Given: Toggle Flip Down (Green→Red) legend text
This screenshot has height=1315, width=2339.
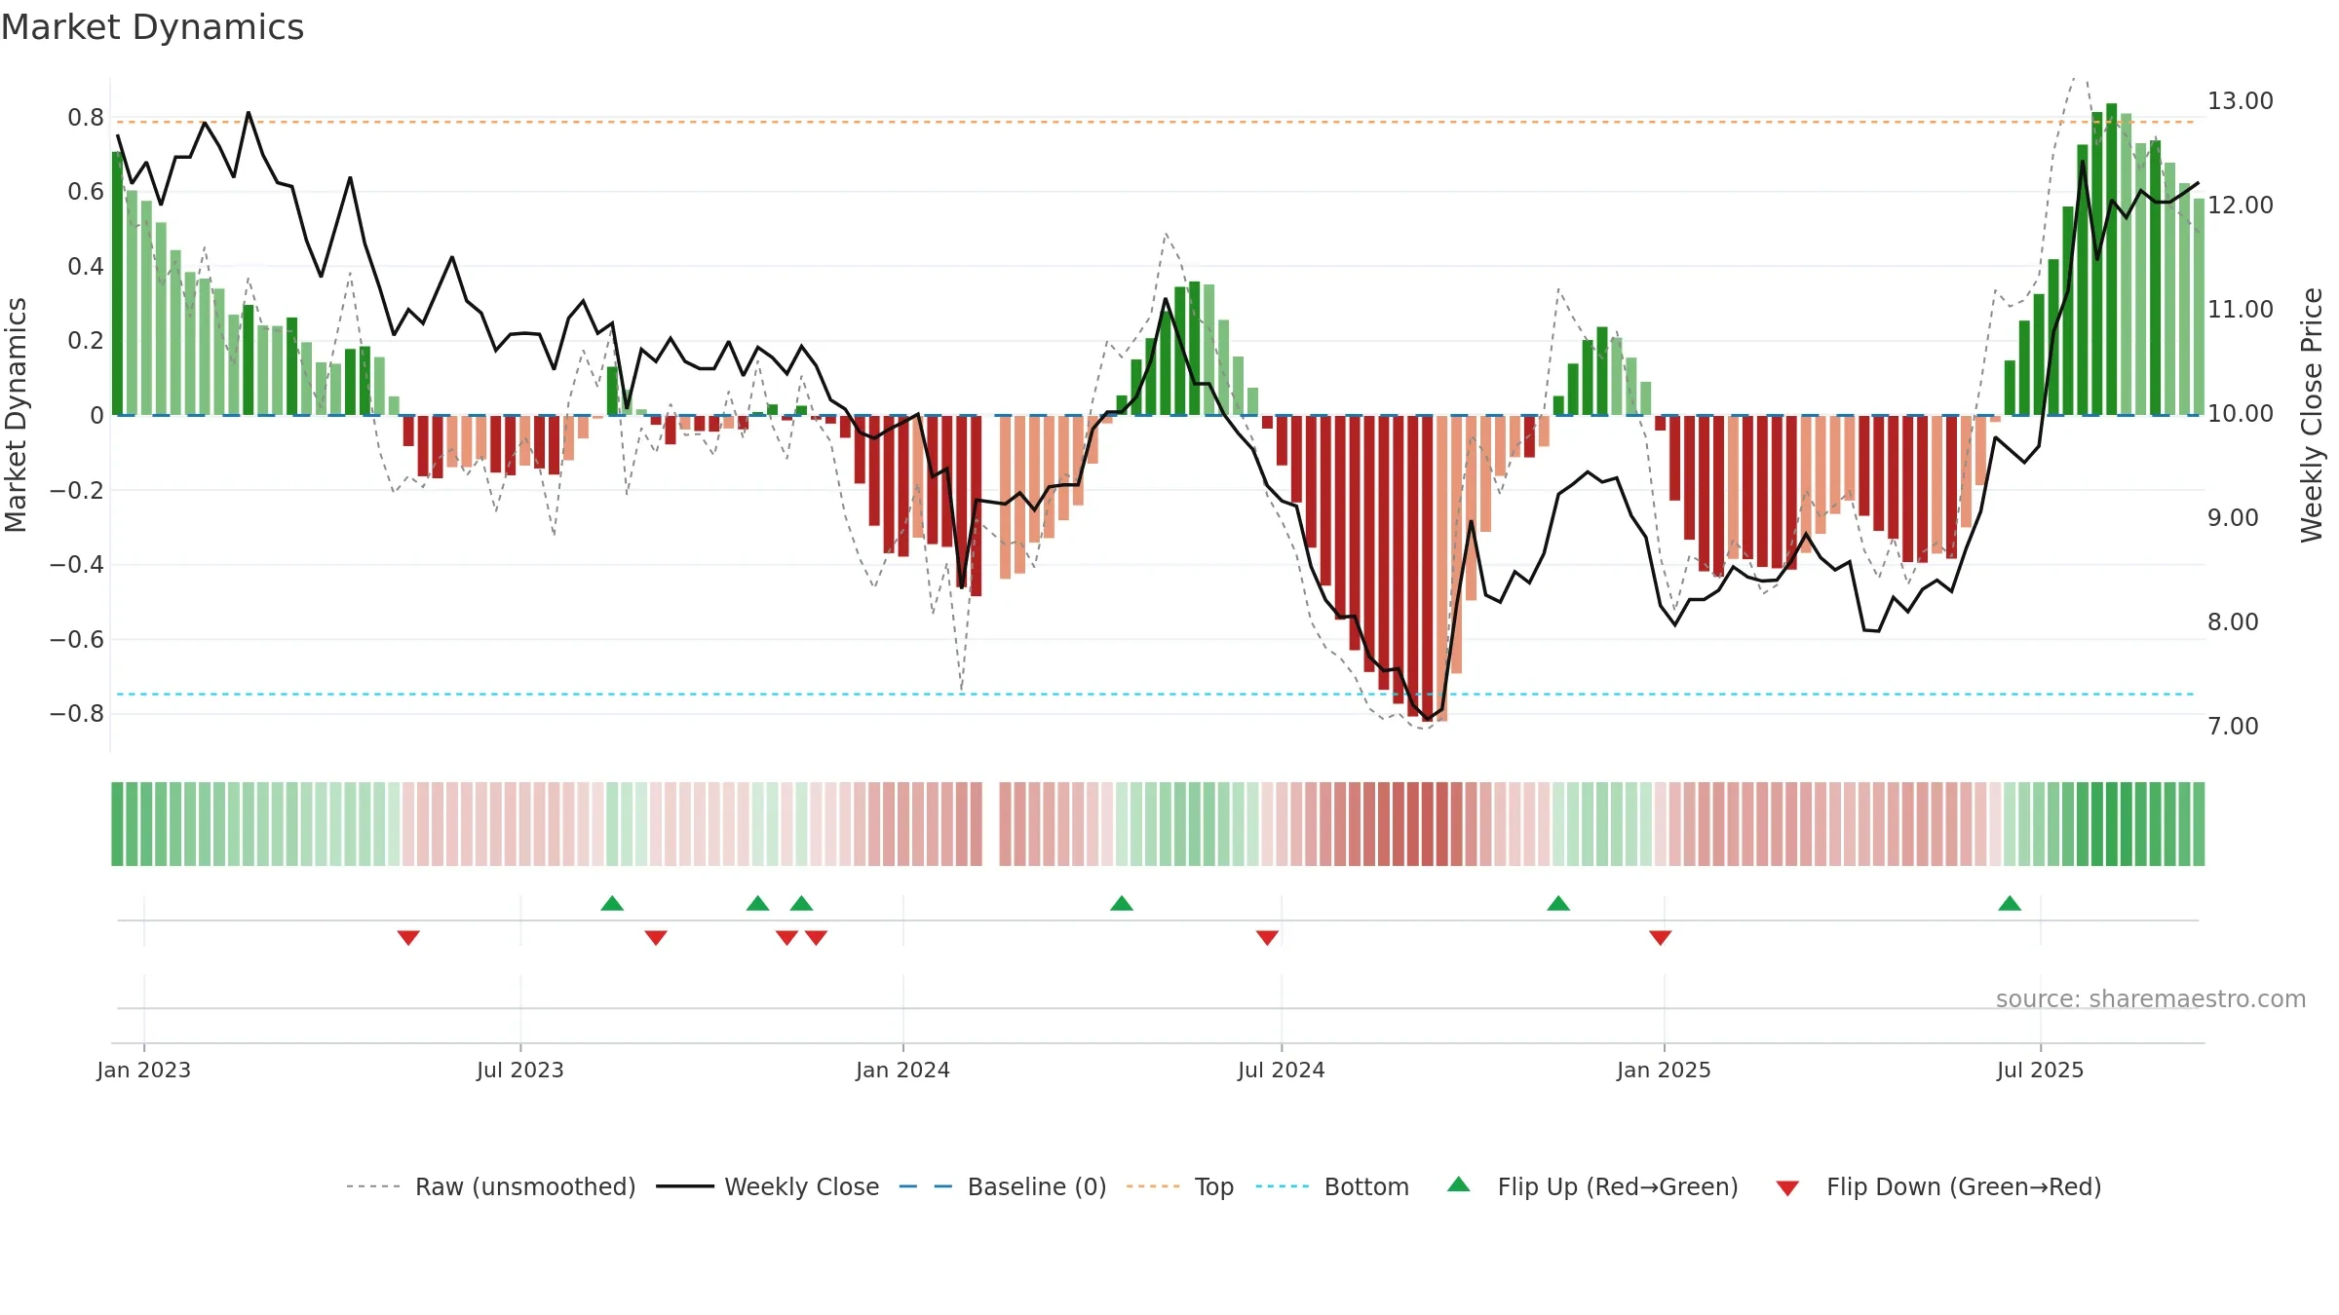Looking at the screenshot, I should [x=1964, y=1186].
